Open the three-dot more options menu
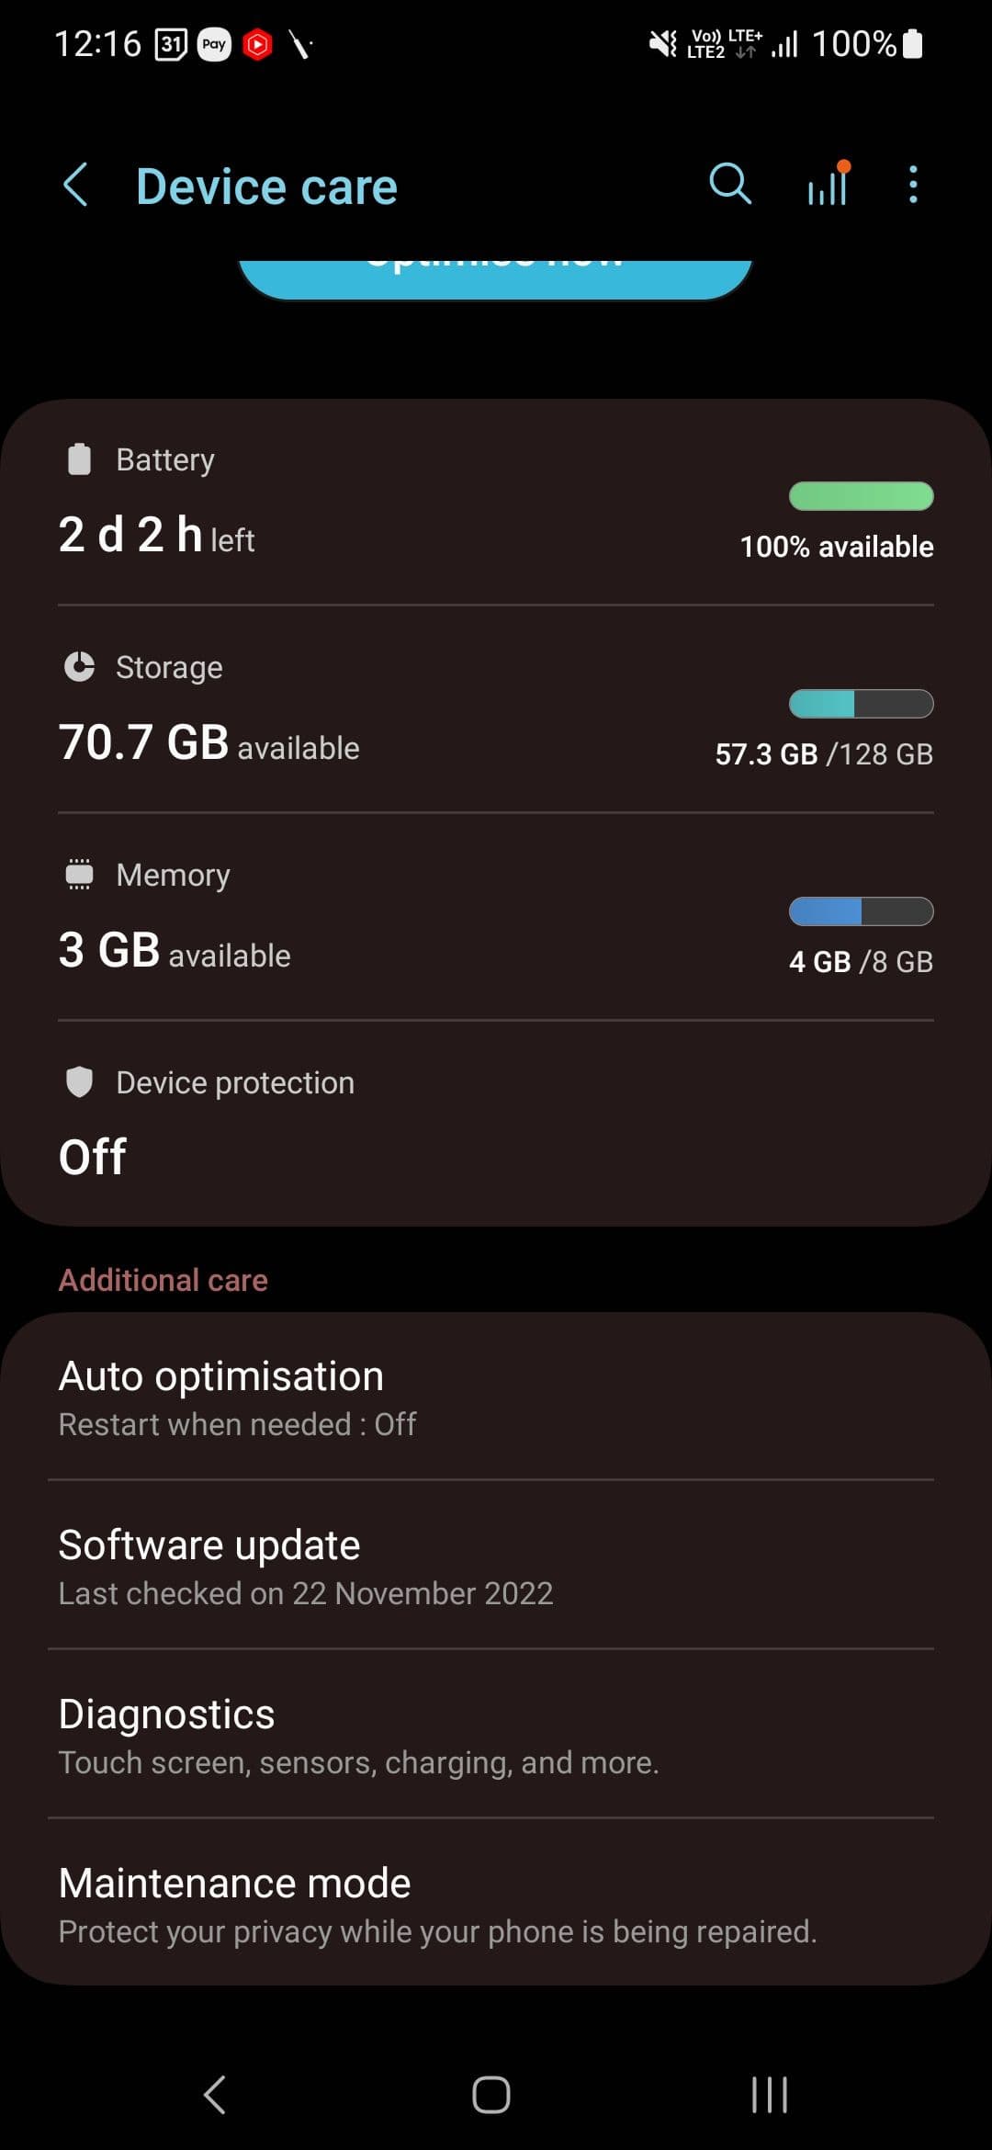This screenshot has height=2150, width=992. pyautogui.click(x=912, y=185)
